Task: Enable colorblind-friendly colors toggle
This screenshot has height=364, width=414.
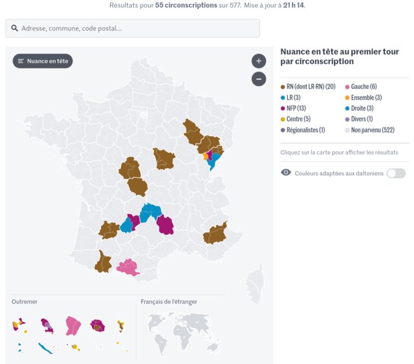Action: coord(396,173)
